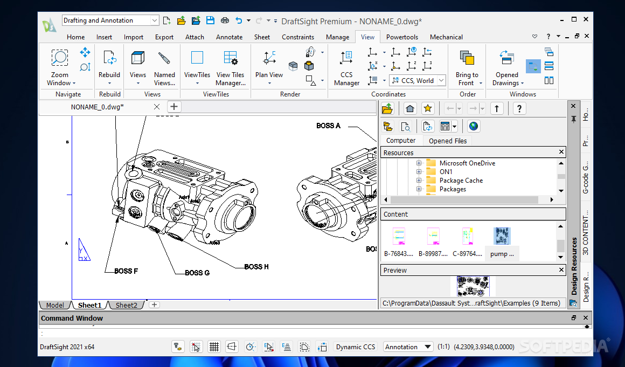
Task: Click the shaded yellow-top cube render icon
Action: [309, 66]
